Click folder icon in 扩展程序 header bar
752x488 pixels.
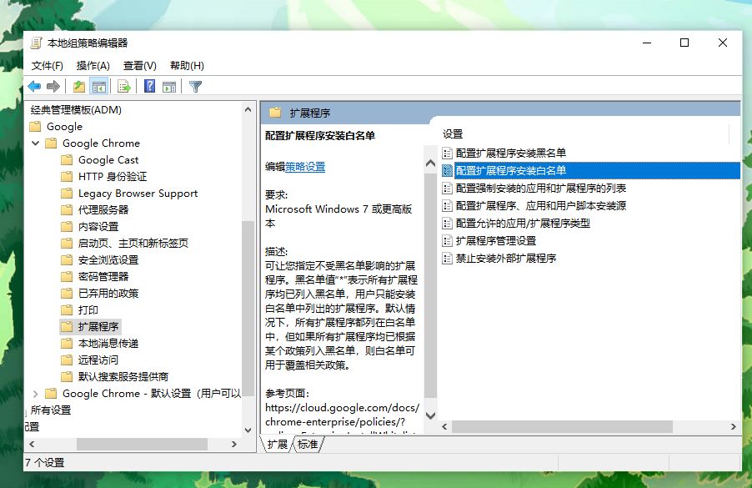click(x=275, y=113)
